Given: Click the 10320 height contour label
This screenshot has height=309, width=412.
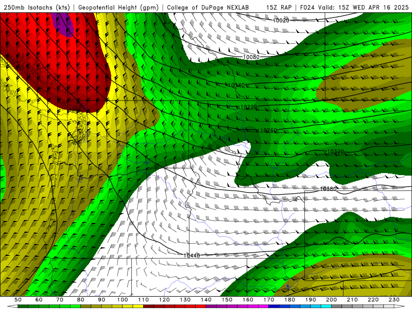Looking at the screenshot, I should tap(336, 151).
